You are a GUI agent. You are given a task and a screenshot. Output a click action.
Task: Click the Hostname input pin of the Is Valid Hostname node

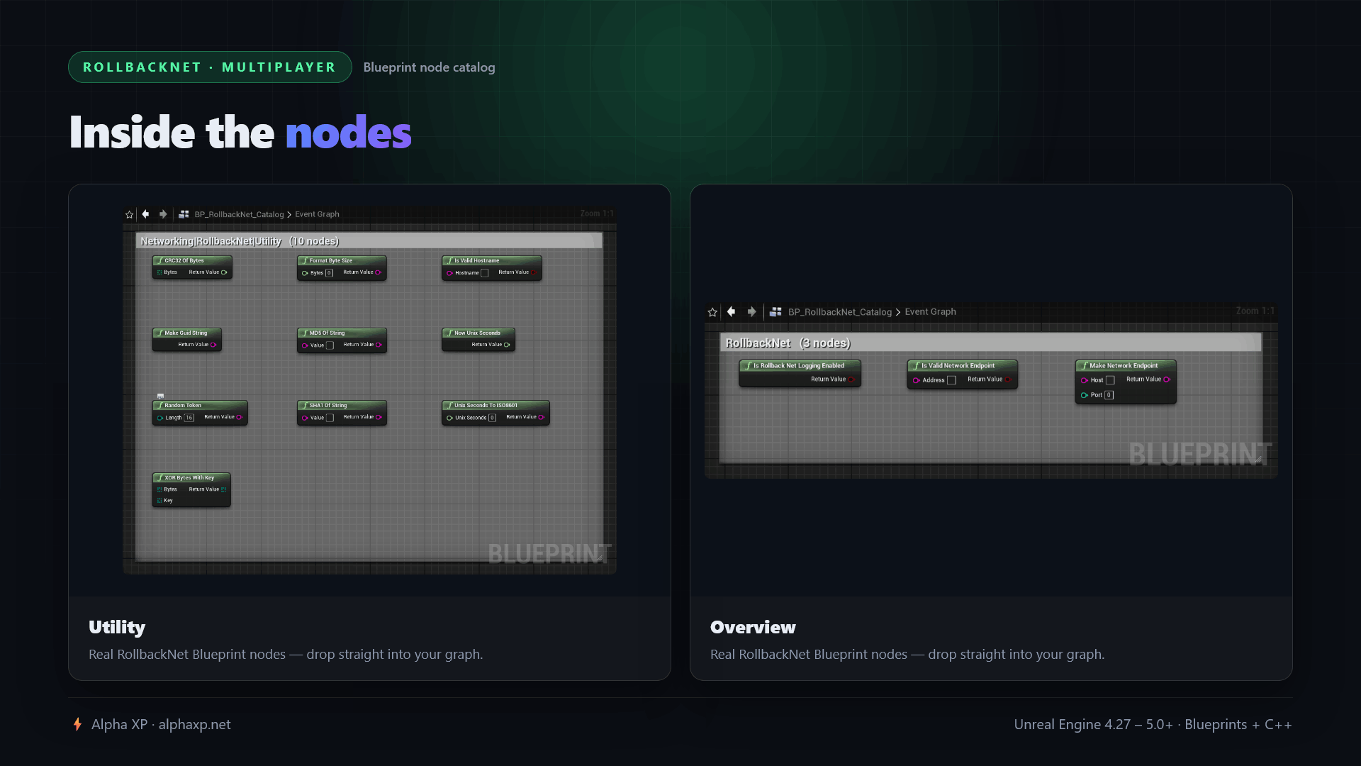449,273
